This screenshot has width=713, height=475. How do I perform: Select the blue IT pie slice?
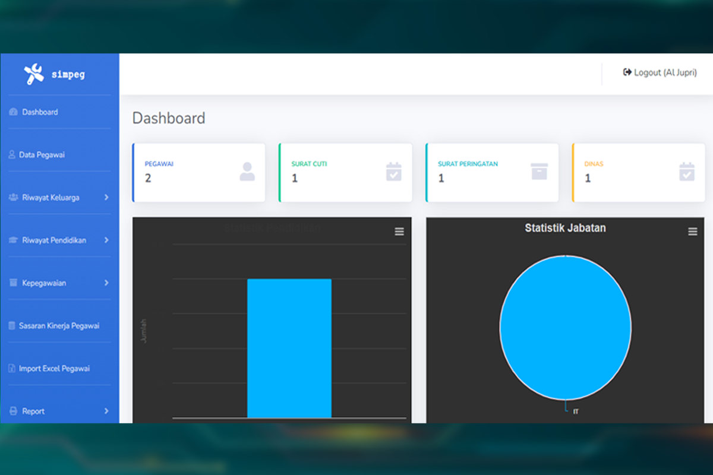tap(565, 328)
